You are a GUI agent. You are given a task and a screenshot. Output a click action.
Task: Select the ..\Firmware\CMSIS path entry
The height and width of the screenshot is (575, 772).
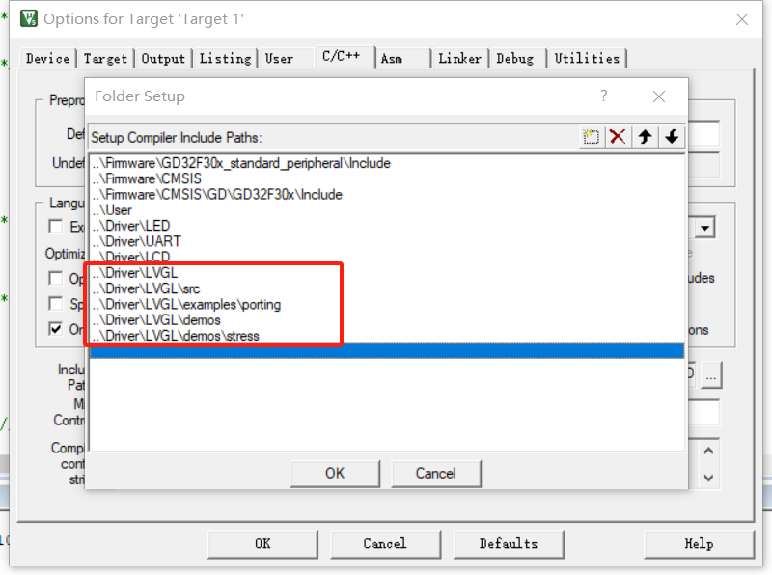387,178
